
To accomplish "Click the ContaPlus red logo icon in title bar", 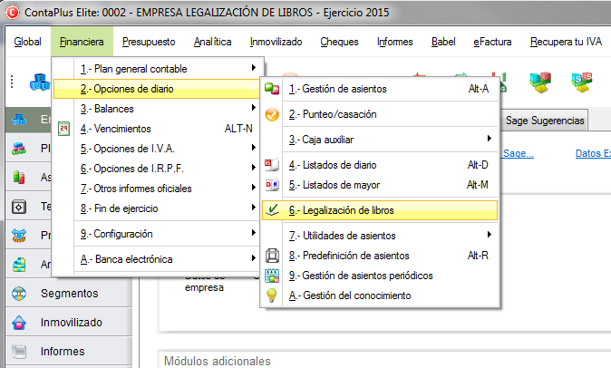I will [12, 12].
